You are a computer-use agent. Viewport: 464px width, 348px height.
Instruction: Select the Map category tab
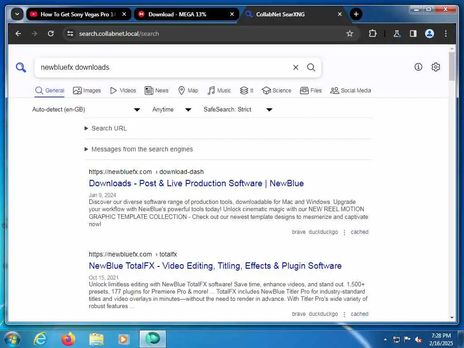coord(188,91)
